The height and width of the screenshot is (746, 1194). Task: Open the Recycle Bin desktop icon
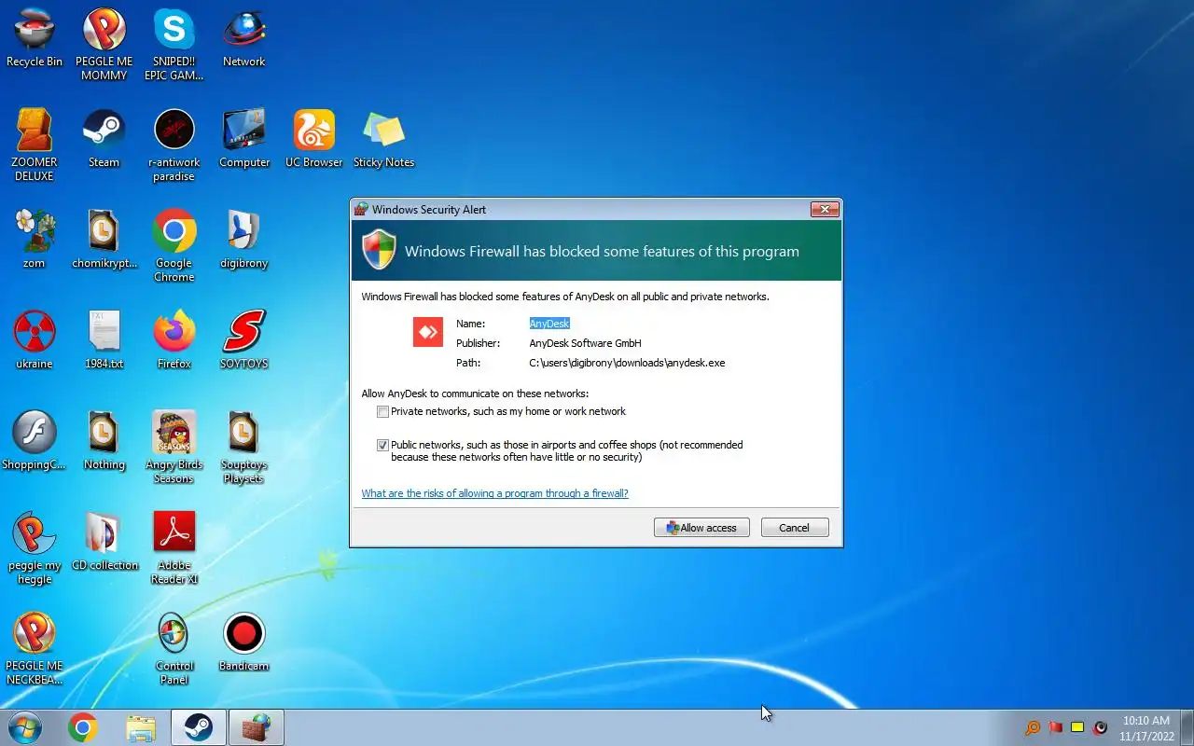(35, 39)
